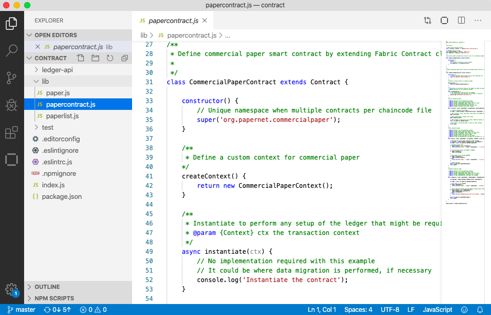Viewport: 491px width, 315px height.
Task: Click the master branch indicator in status bar
Action: 21,310
